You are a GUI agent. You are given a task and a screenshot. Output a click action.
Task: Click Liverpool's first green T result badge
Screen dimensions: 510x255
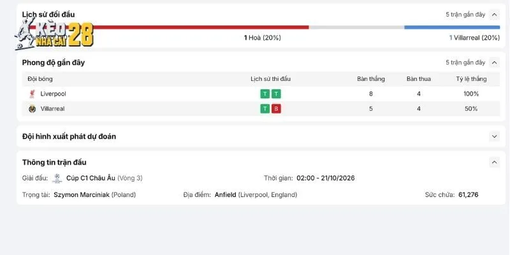(x=265, y=94)
